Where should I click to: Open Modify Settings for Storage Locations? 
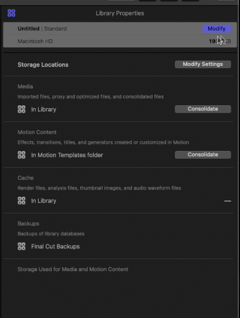(x=202, y=64)
